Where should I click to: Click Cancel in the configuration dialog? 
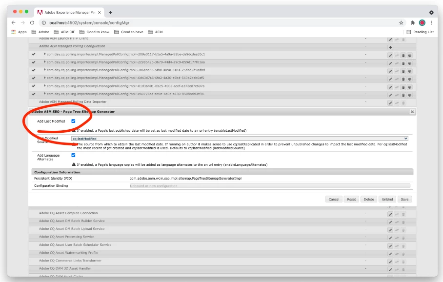point(334,199)
